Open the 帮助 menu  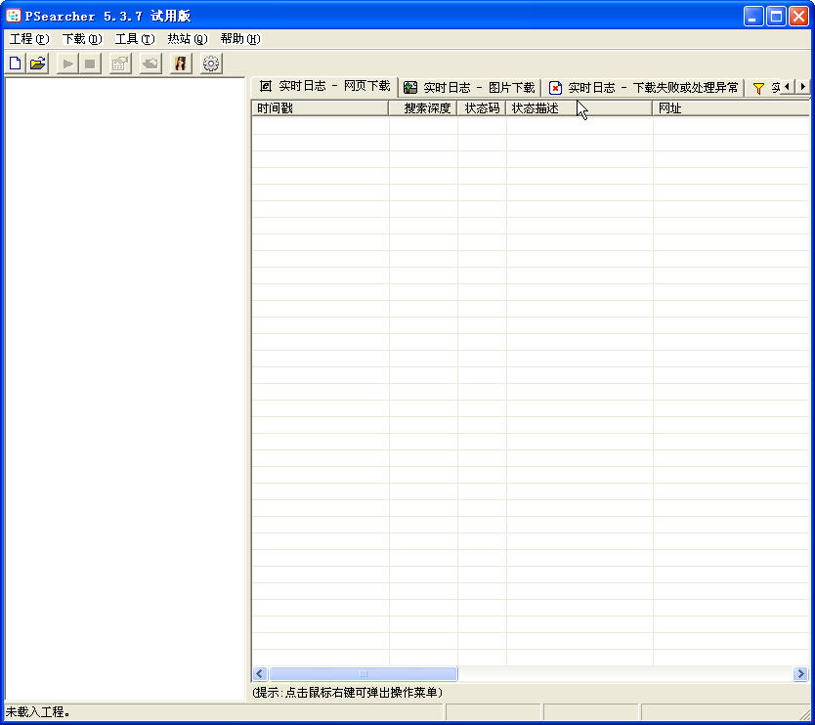click(x=239, y=39)
